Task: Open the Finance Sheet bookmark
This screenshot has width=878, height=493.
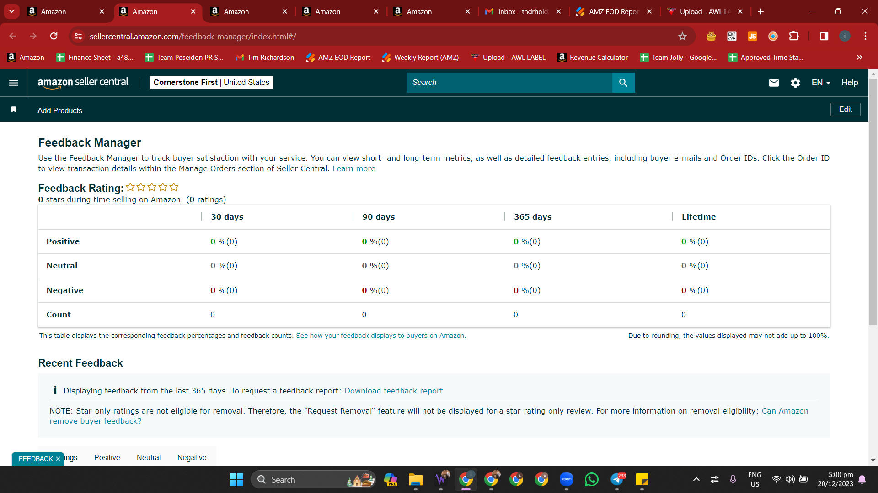Action: pos(95,58)
